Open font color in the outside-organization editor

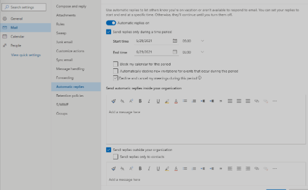pyautogui.click(x=176, y=169)
